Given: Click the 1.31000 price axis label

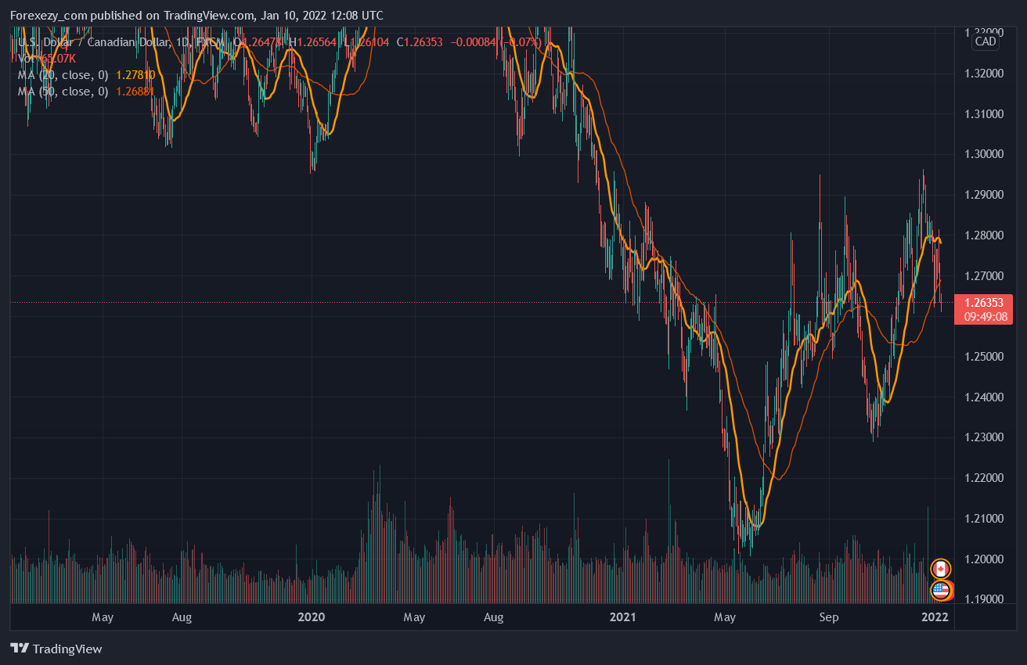Looking at the screenshot, I should click(984, 114).
